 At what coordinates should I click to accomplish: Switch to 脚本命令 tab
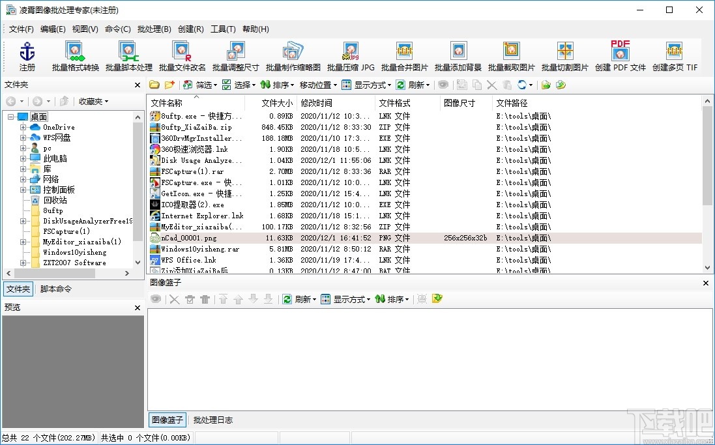tap(55, 289)
